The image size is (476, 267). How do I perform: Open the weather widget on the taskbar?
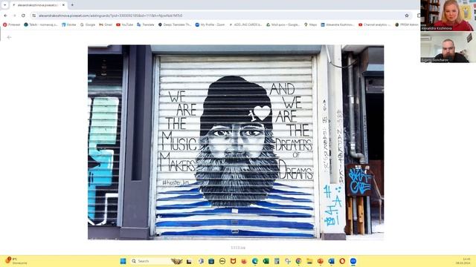click(x=16, y=261)
